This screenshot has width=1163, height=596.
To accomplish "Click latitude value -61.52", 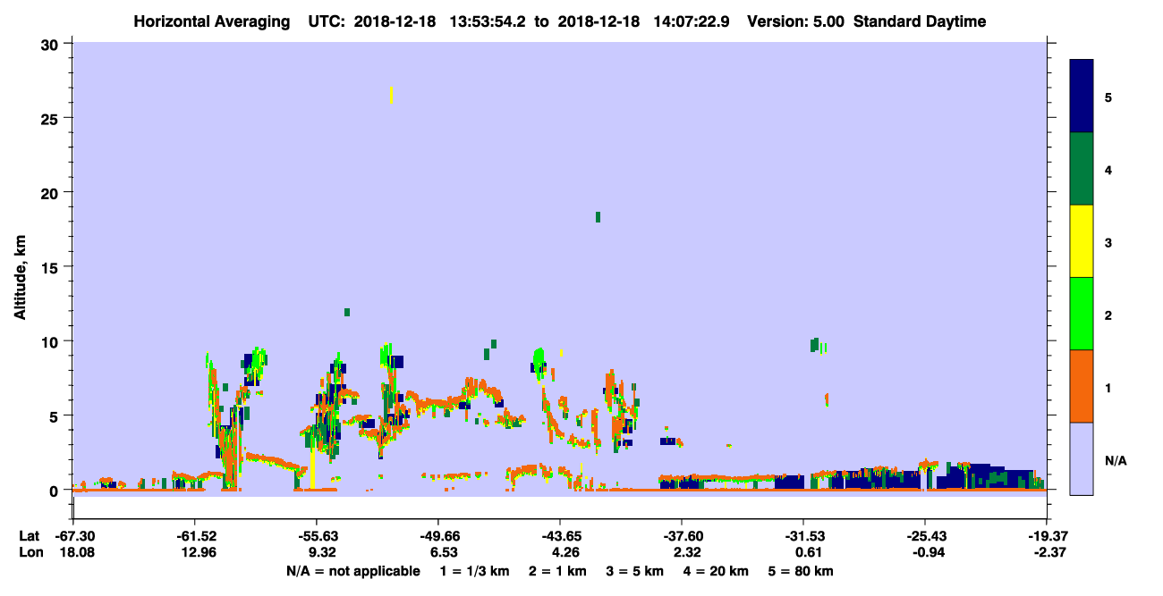I will [195, 535].
